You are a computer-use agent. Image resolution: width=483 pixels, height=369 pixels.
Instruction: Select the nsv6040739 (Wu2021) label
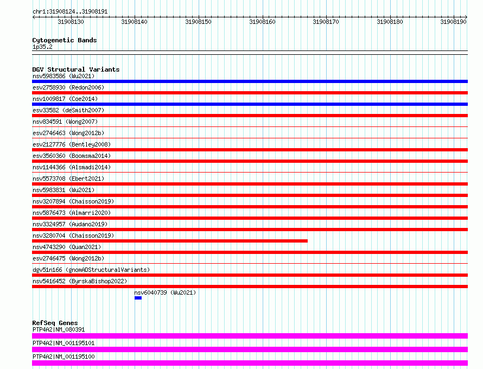pyautogui.click(x=165, y=292)
